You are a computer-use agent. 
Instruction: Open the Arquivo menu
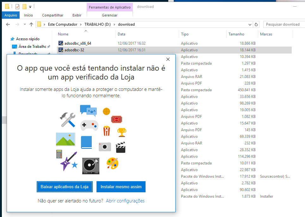click(11, 15)
